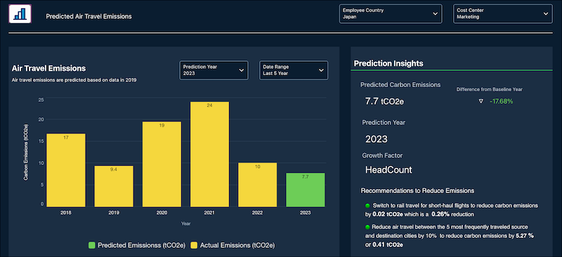The width and height of the screenshot is (562, 257).
Task: Open the Cost Center Marketing dropdown
Action: click(502, 14)
